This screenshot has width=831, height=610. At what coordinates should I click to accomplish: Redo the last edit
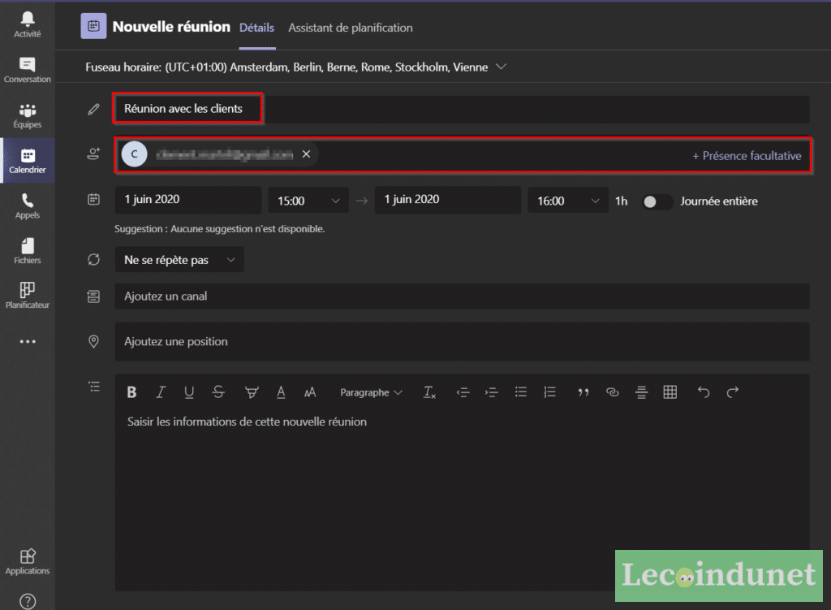point(733,392)
